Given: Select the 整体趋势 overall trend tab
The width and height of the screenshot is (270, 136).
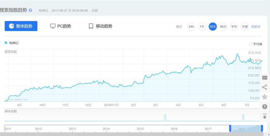Looking at the screenshot, I should pos(21,26).
